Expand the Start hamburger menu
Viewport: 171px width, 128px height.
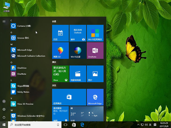(x=4, y=21)
